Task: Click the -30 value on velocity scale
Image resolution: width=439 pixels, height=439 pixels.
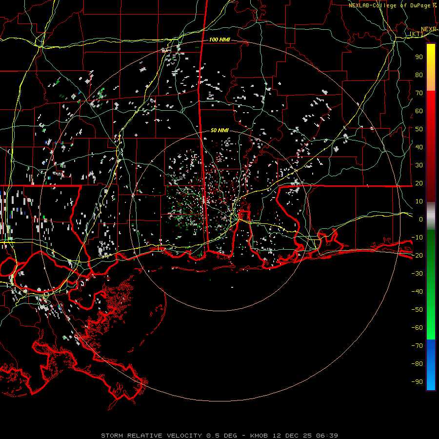Action: pos(417,274)
